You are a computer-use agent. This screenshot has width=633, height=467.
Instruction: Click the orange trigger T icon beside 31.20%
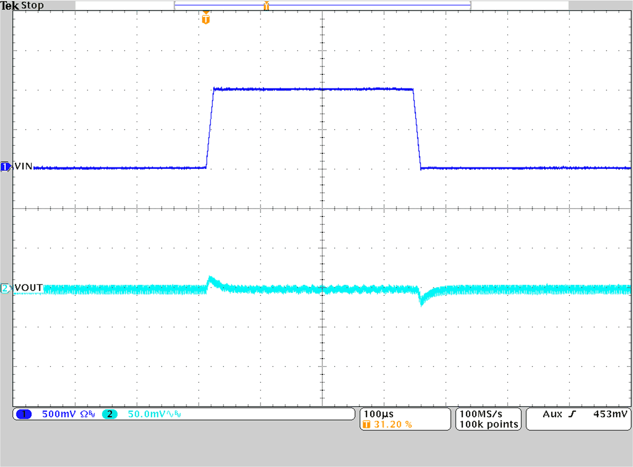367,424
